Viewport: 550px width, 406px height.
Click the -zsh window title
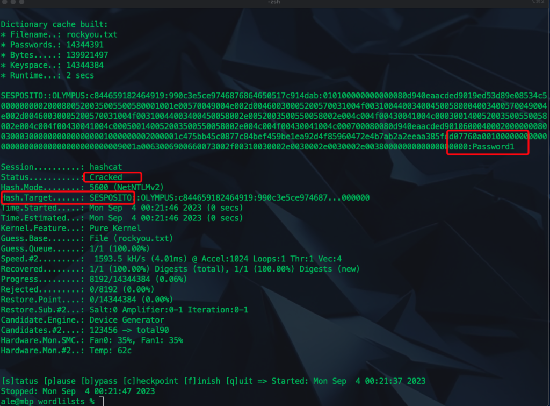pyautogui.click(x=275, y=3)
